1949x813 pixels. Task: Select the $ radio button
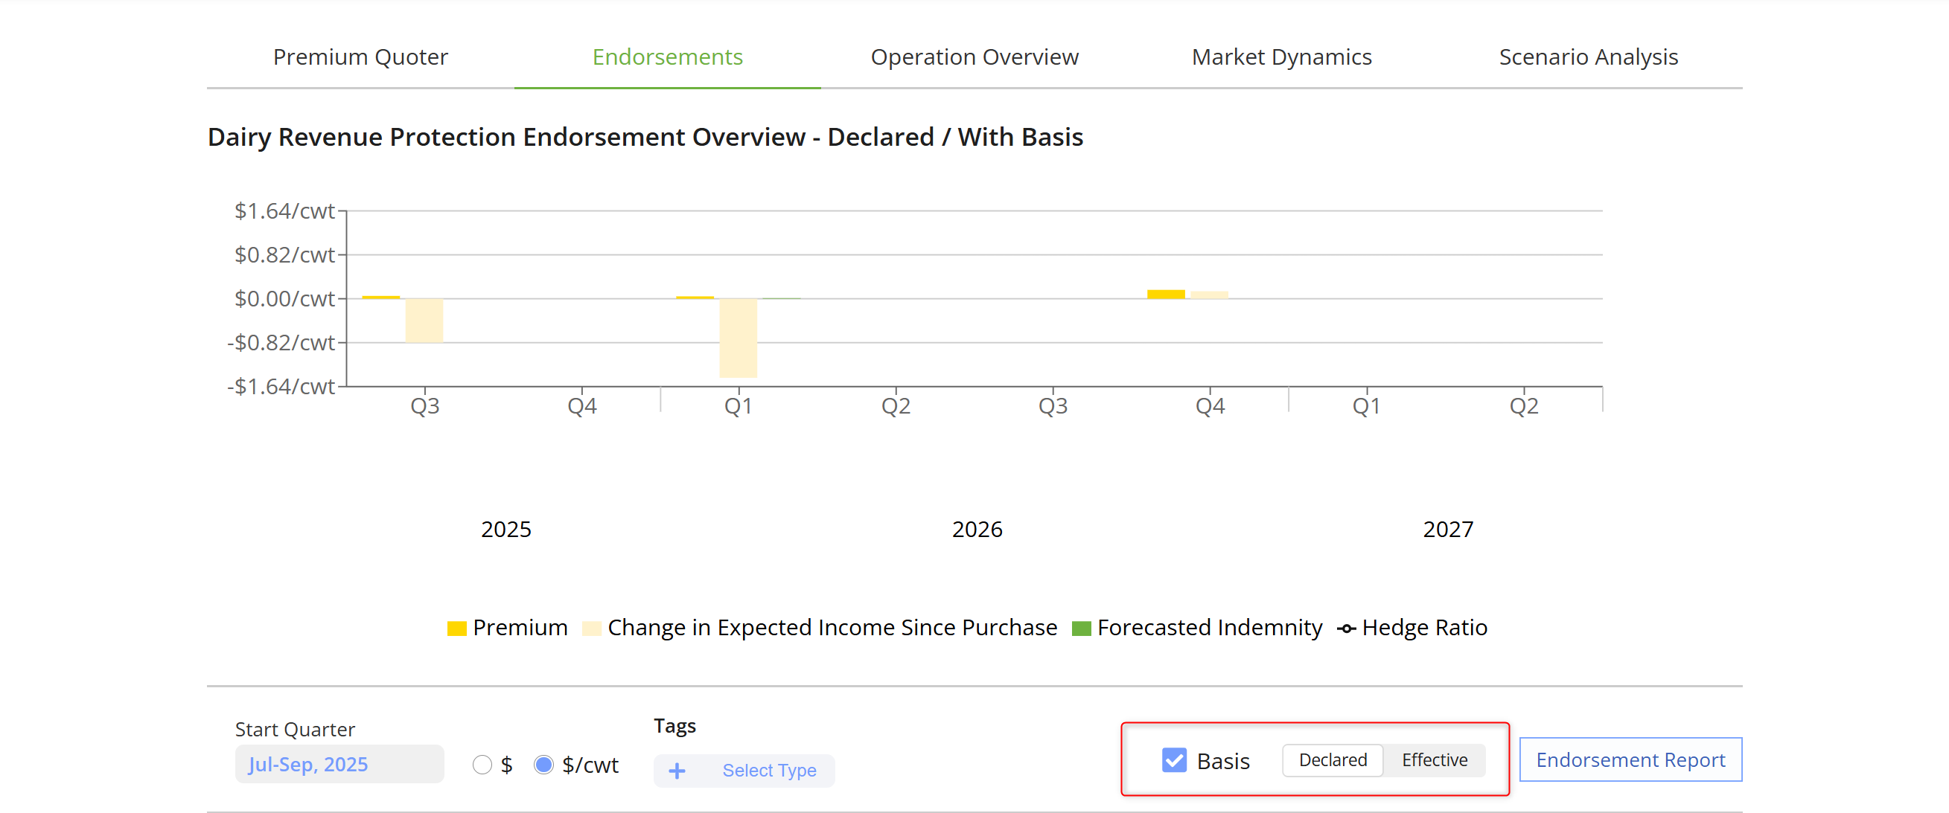pos(482,765)
